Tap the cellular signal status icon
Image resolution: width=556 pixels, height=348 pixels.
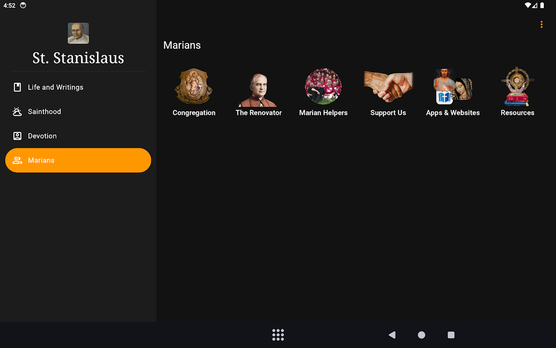pyautogui.click(x=535, y=6)
